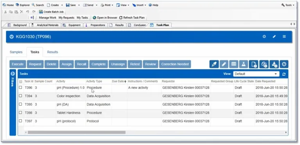Screen dimensions: 300x145
Task: Click the Create toolbar button
Action: pyautogui.click(x=53, y=5)
